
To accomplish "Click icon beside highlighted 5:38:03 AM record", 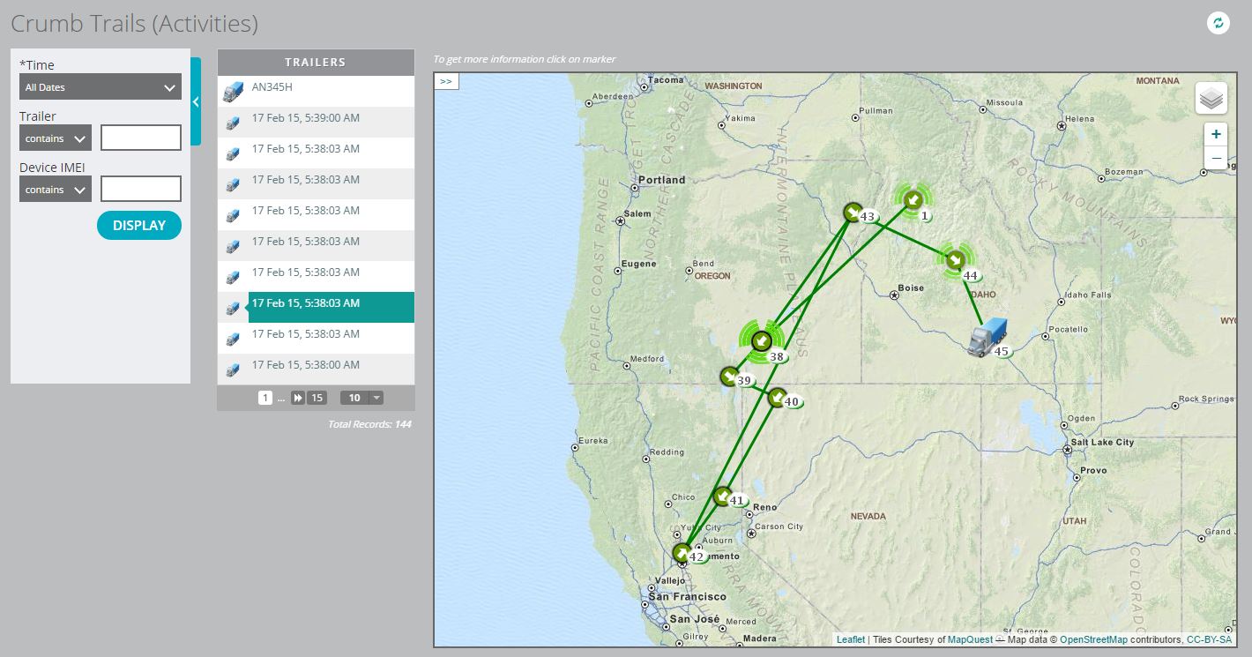I will coord(233,309).
